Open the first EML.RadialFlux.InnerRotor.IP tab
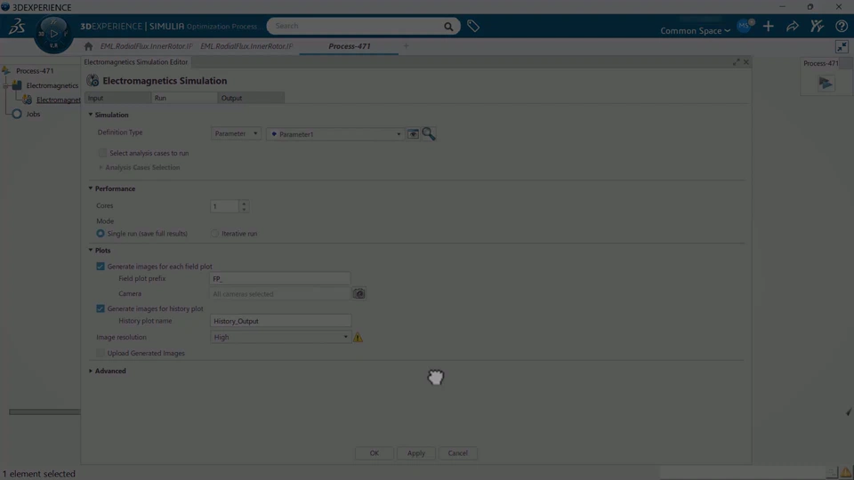The height and width of the screenshot is (480, 854). [146, 46]
